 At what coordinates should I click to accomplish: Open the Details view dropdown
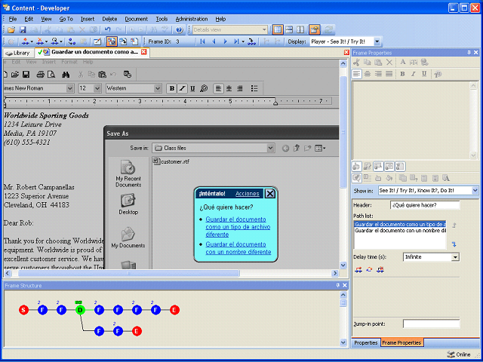coord(264,30)
